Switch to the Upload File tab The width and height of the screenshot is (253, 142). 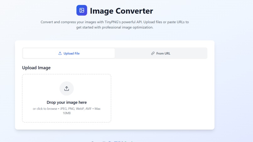(x=69, y=53)
